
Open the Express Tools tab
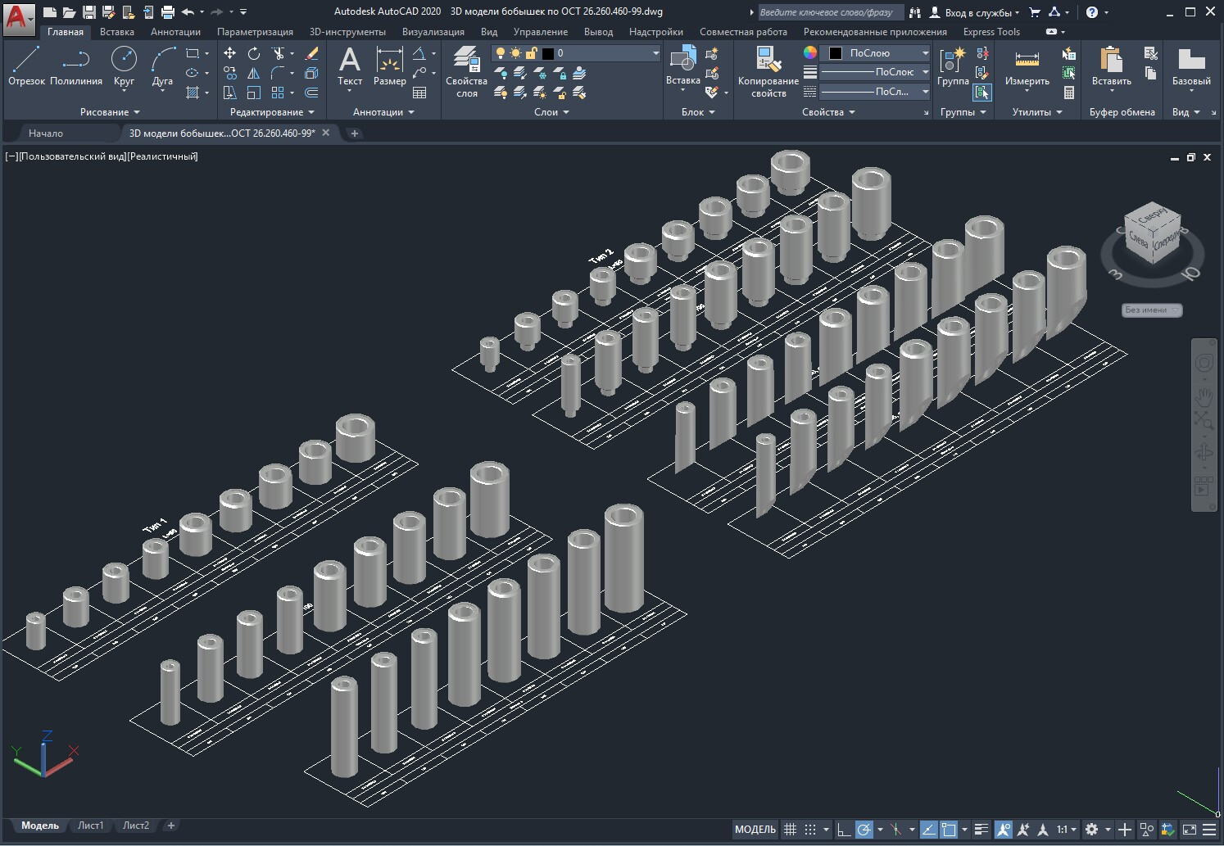pos(991,32)
